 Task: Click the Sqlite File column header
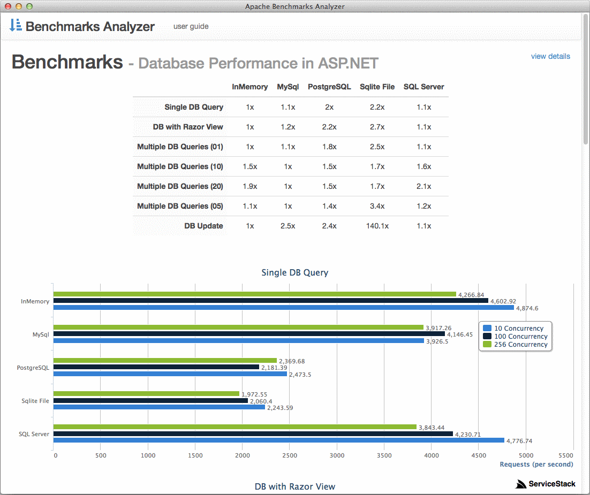point(377,87)
